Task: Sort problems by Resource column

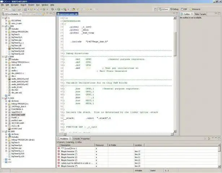Action: 101,145
